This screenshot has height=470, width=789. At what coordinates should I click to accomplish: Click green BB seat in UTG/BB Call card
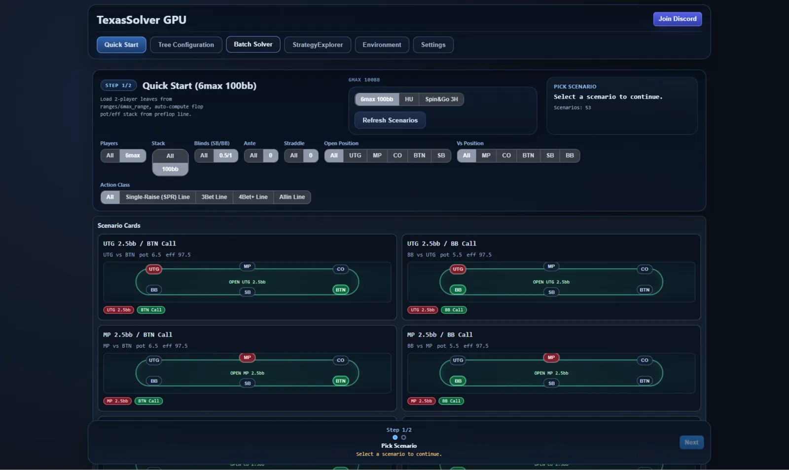[458, 290]
